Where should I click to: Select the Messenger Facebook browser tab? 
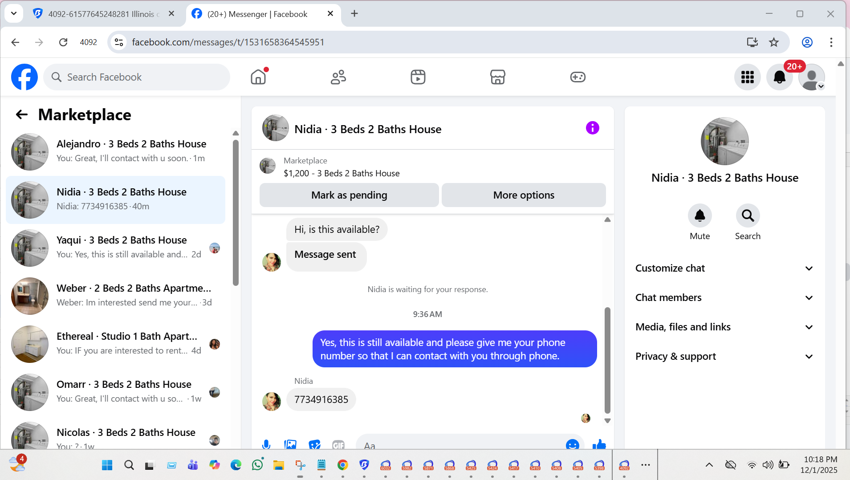tap(264, 14)
